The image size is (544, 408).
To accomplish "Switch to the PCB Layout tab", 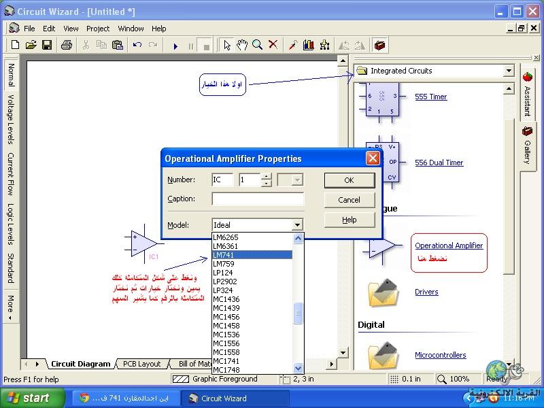I will tap(142, 364).
